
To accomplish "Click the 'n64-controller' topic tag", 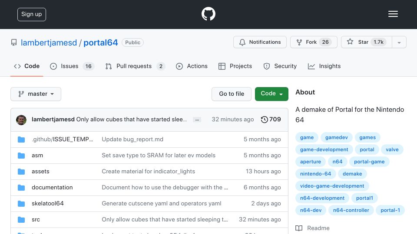I will [351, 210].
